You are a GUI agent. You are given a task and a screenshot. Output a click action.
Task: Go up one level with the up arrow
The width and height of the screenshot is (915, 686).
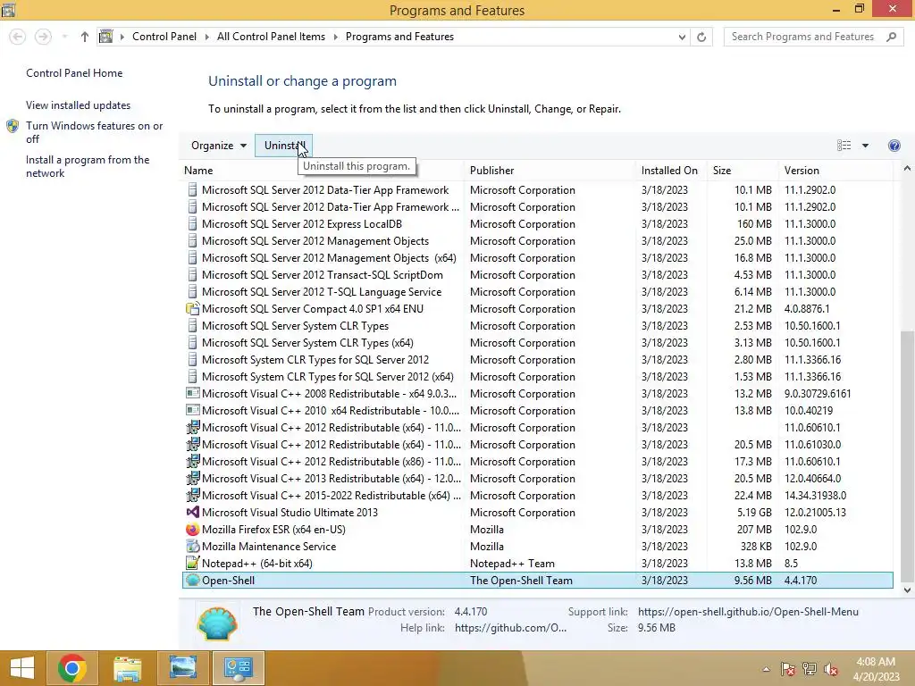85,37
